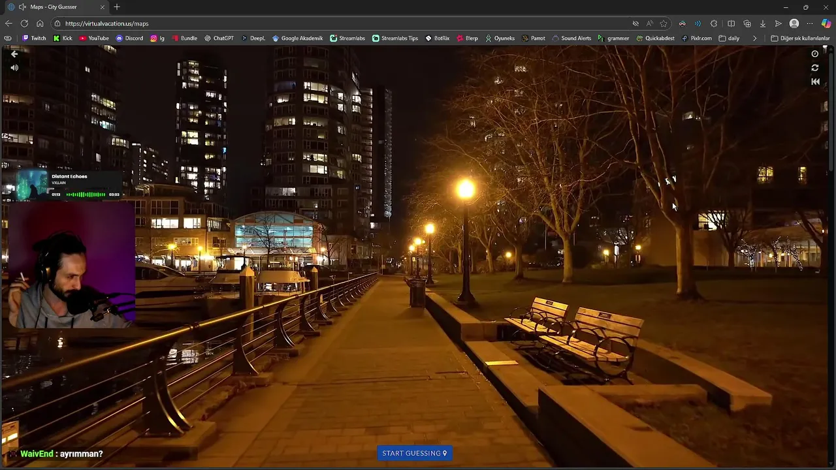Open the Streamlabs Tips bookmark
Screen dimensions: 836x470
click(395, 39)
